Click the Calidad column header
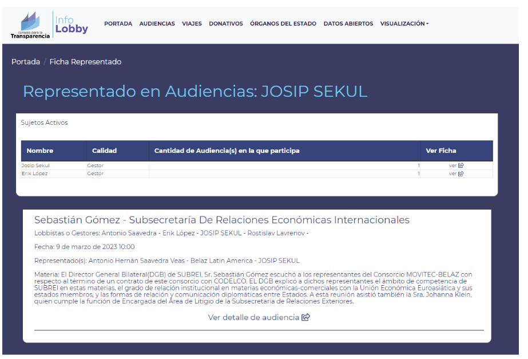 click(x=117, y=151)
